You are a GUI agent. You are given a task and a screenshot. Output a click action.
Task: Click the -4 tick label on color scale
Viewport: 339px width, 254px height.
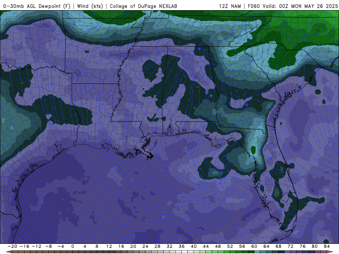[61, 246]
